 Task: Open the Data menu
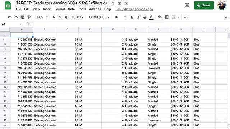click(x=72, y=9)
